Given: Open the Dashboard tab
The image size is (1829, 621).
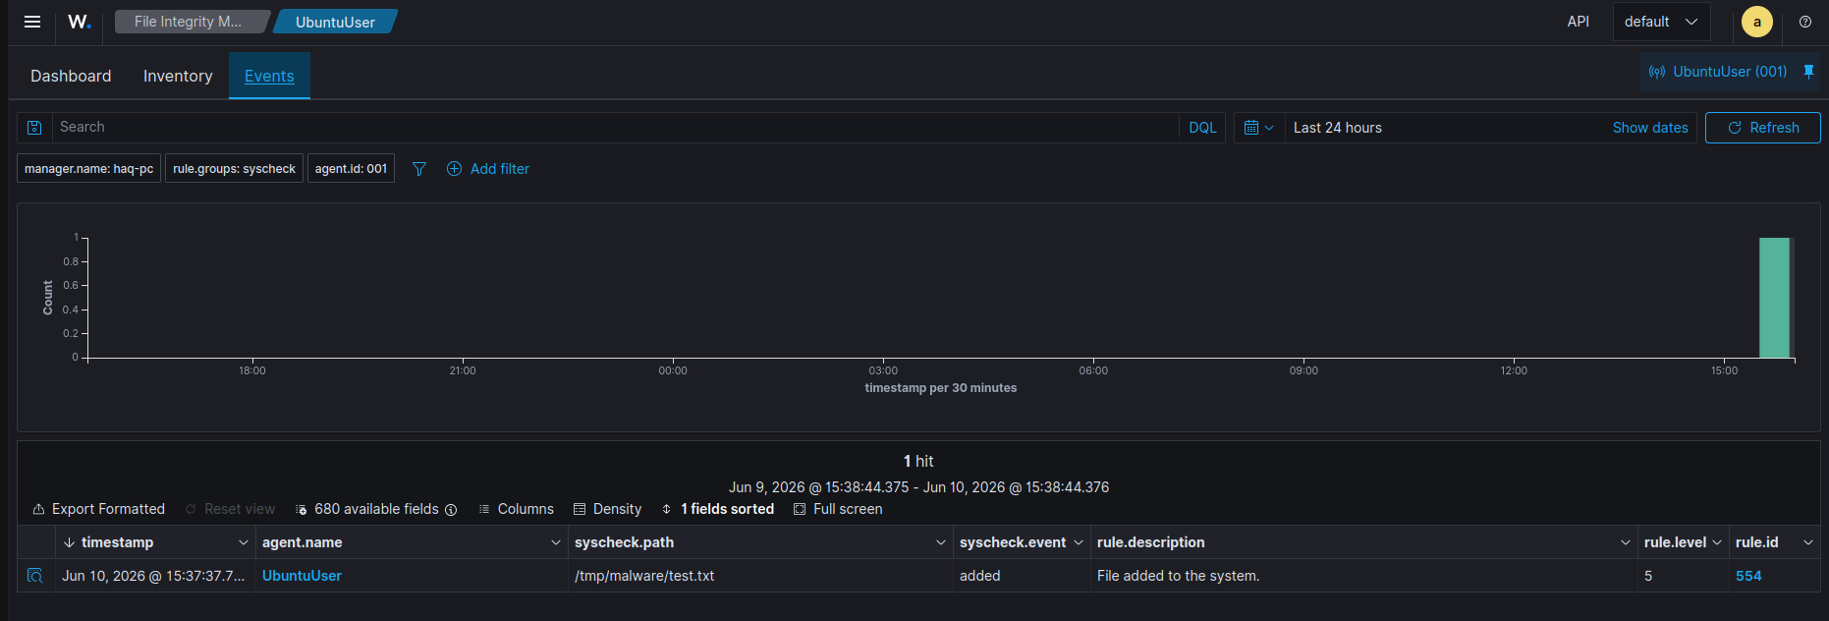Looking at the screenshot, I should 71,76.
